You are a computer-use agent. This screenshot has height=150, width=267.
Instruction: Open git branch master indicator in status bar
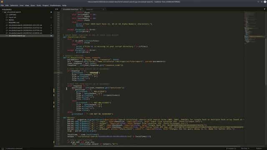pyautogui.click(x=231, y=148)
